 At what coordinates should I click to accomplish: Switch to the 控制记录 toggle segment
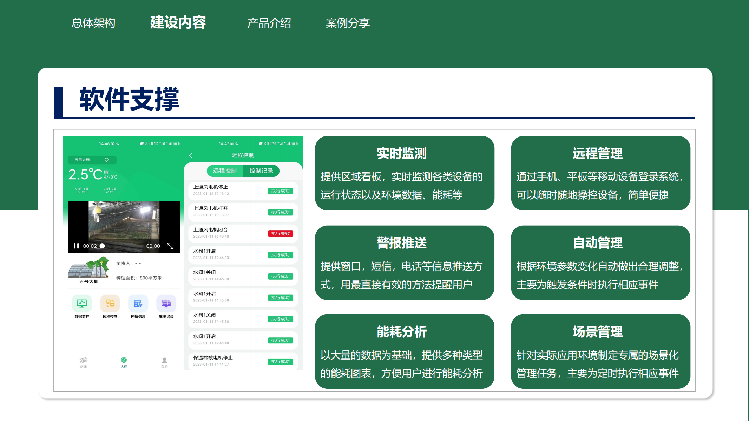(x=261, y=171)
